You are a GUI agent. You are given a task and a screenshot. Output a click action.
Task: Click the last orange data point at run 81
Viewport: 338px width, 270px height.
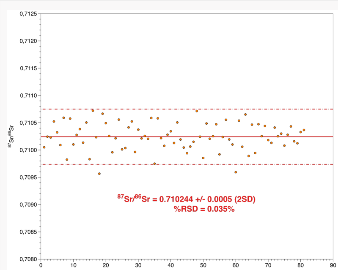[304, 130]
